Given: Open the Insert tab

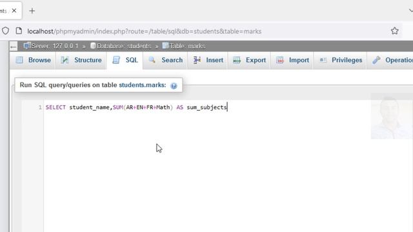Looking at the screenshot, I should [208, 60].
